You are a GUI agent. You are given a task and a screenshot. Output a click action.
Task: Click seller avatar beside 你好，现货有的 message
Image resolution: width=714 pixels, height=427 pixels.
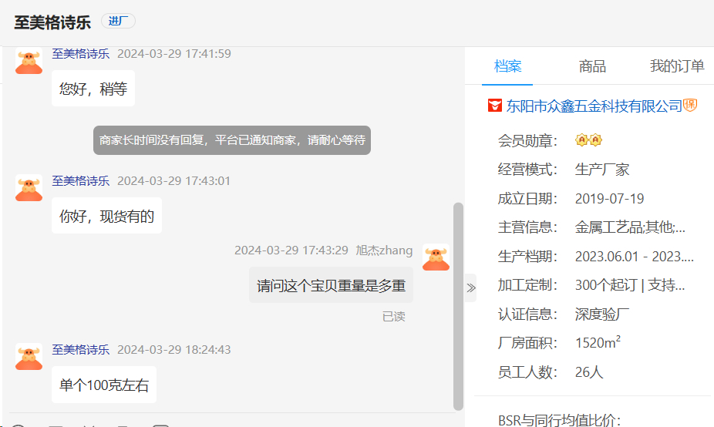click(x=29, y=187)
